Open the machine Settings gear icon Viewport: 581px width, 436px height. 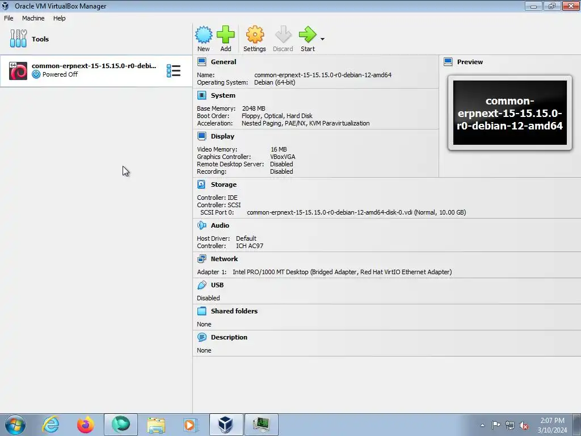(255, 35)
